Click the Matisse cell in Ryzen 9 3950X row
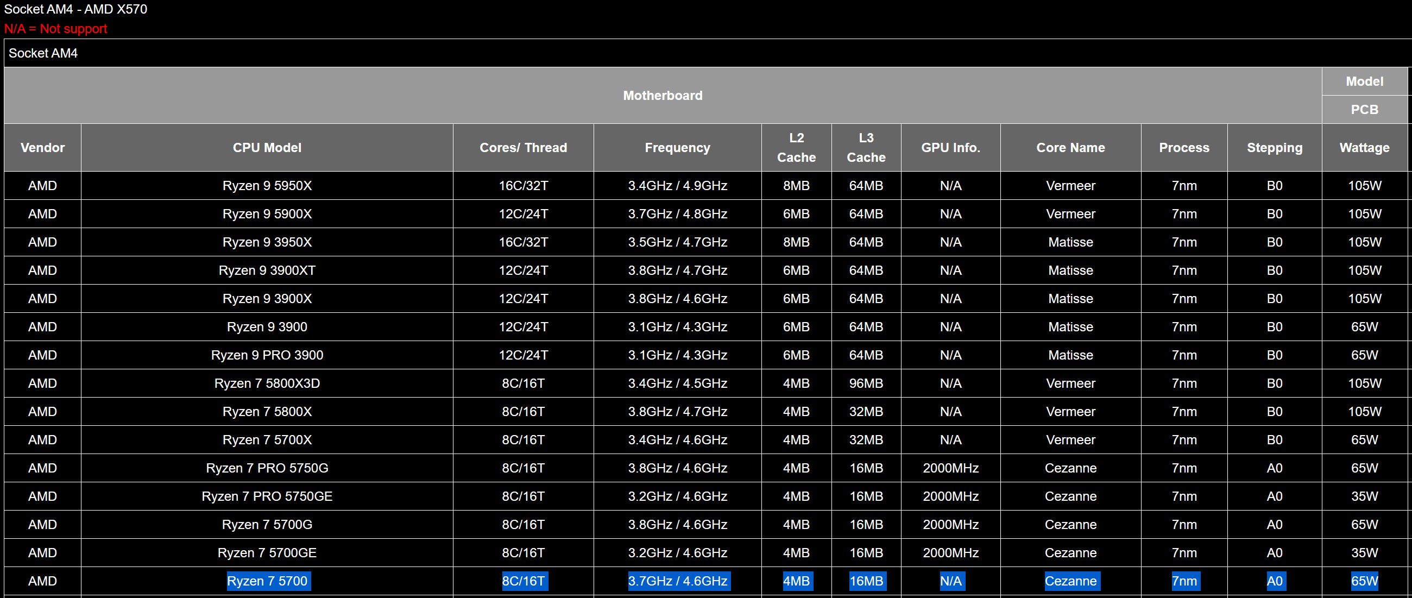 (x=1070, y=242)
